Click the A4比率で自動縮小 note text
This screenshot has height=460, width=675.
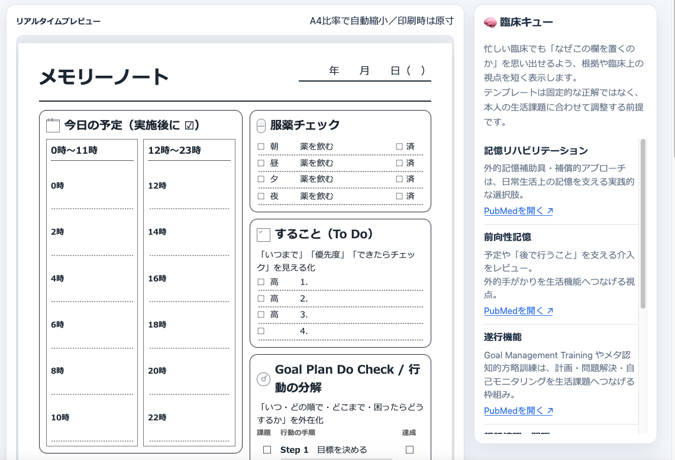tap(382, 21)
